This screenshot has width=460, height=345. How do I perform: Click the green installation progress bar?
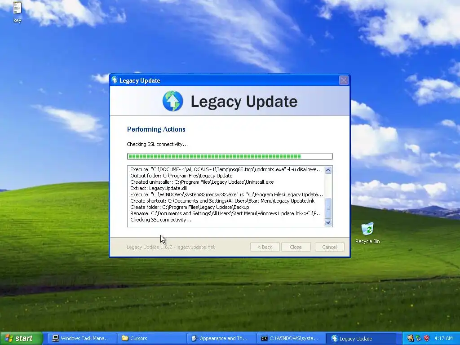[x=230, y=156]
